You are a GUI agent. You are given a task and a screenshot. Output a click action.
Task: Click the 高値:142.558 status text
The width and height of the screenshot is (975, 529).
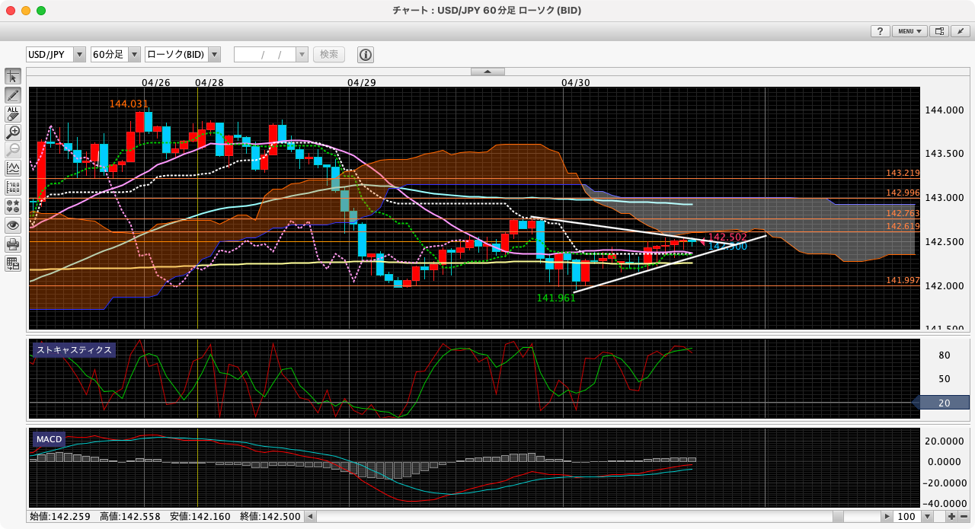tap(130, 516)
